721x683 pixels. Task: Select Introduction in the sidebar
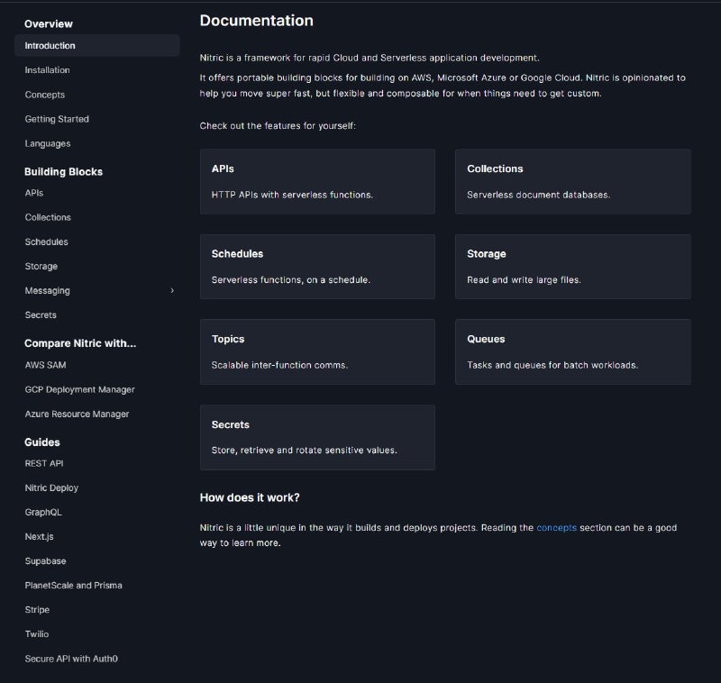pyautogui.click(x=50, y=46)
